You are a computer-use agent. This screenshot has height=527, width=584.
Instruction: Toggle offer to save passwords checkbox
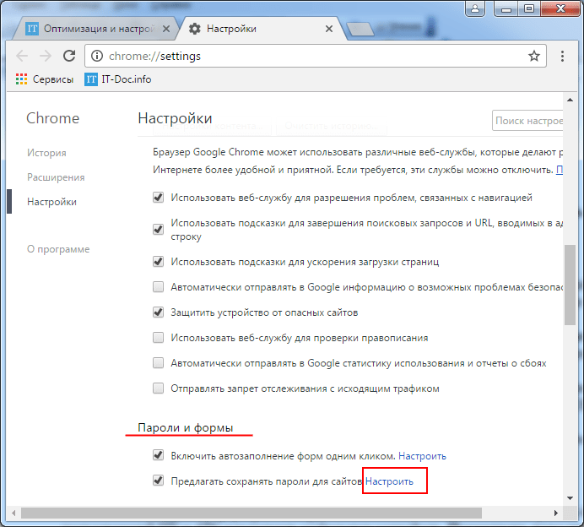tap(158, 481)
